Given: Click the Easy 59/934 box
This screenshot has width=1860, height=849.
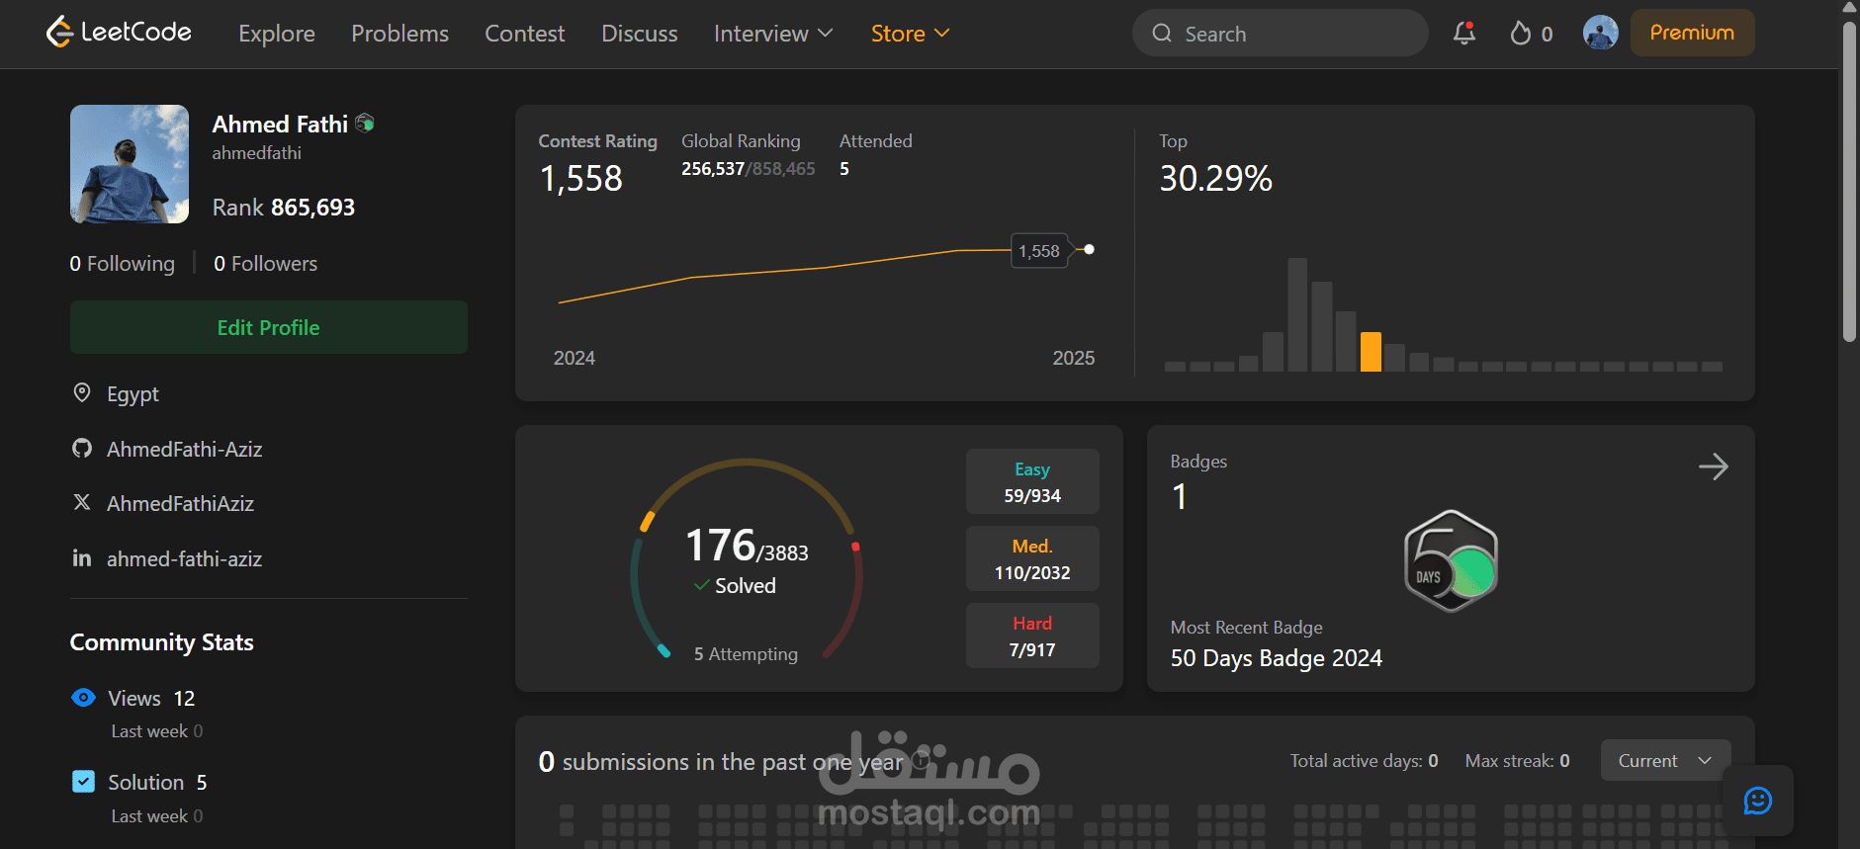Looking at the screenshot, I should click(x=1032, y=481).
